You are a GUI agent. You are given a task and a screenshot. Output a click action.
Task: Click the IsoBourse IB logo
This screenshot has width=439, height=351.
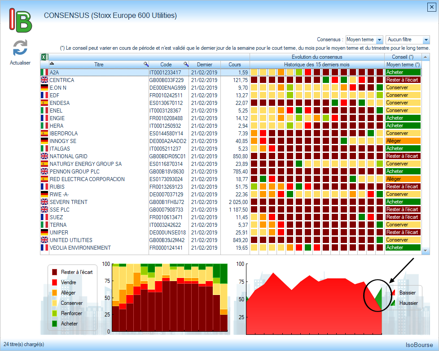[21, 20]
